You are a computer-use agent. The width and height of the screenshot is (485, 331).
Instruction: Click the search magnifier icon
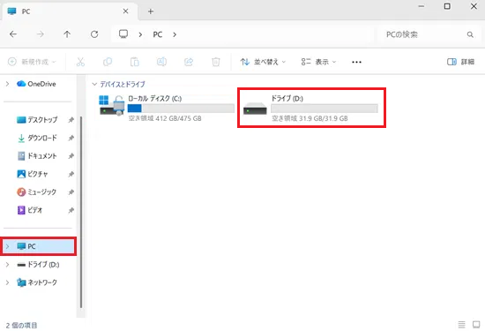tap(470, 34)
